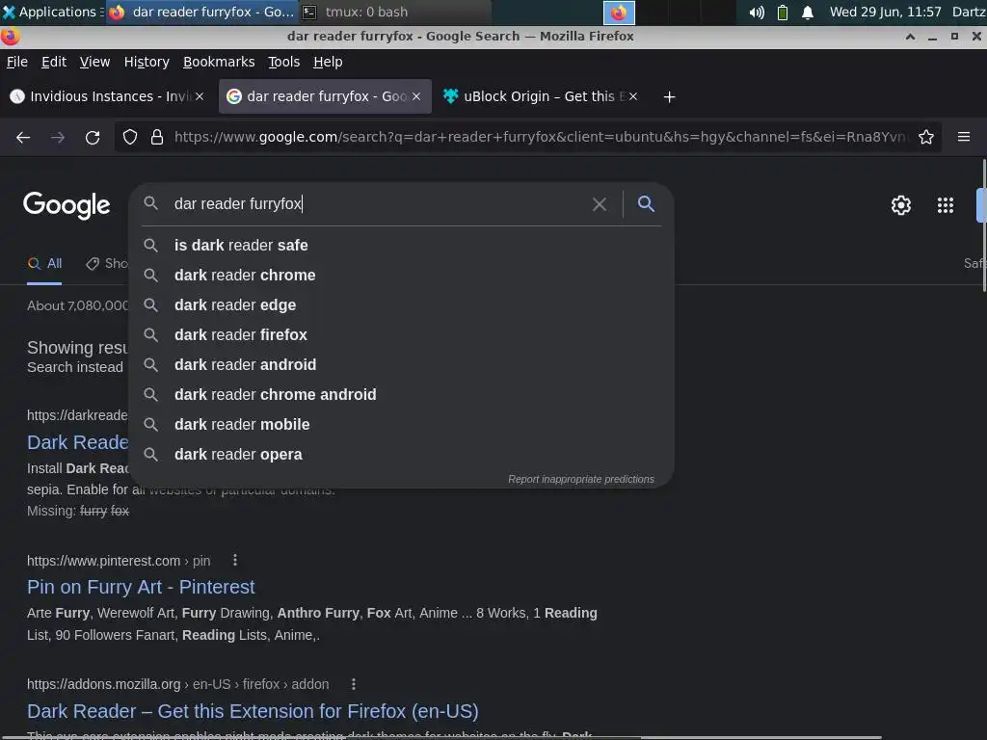Close the dar reader furryfox tab
Screen dimensions: 987x740
coord(416,96)
